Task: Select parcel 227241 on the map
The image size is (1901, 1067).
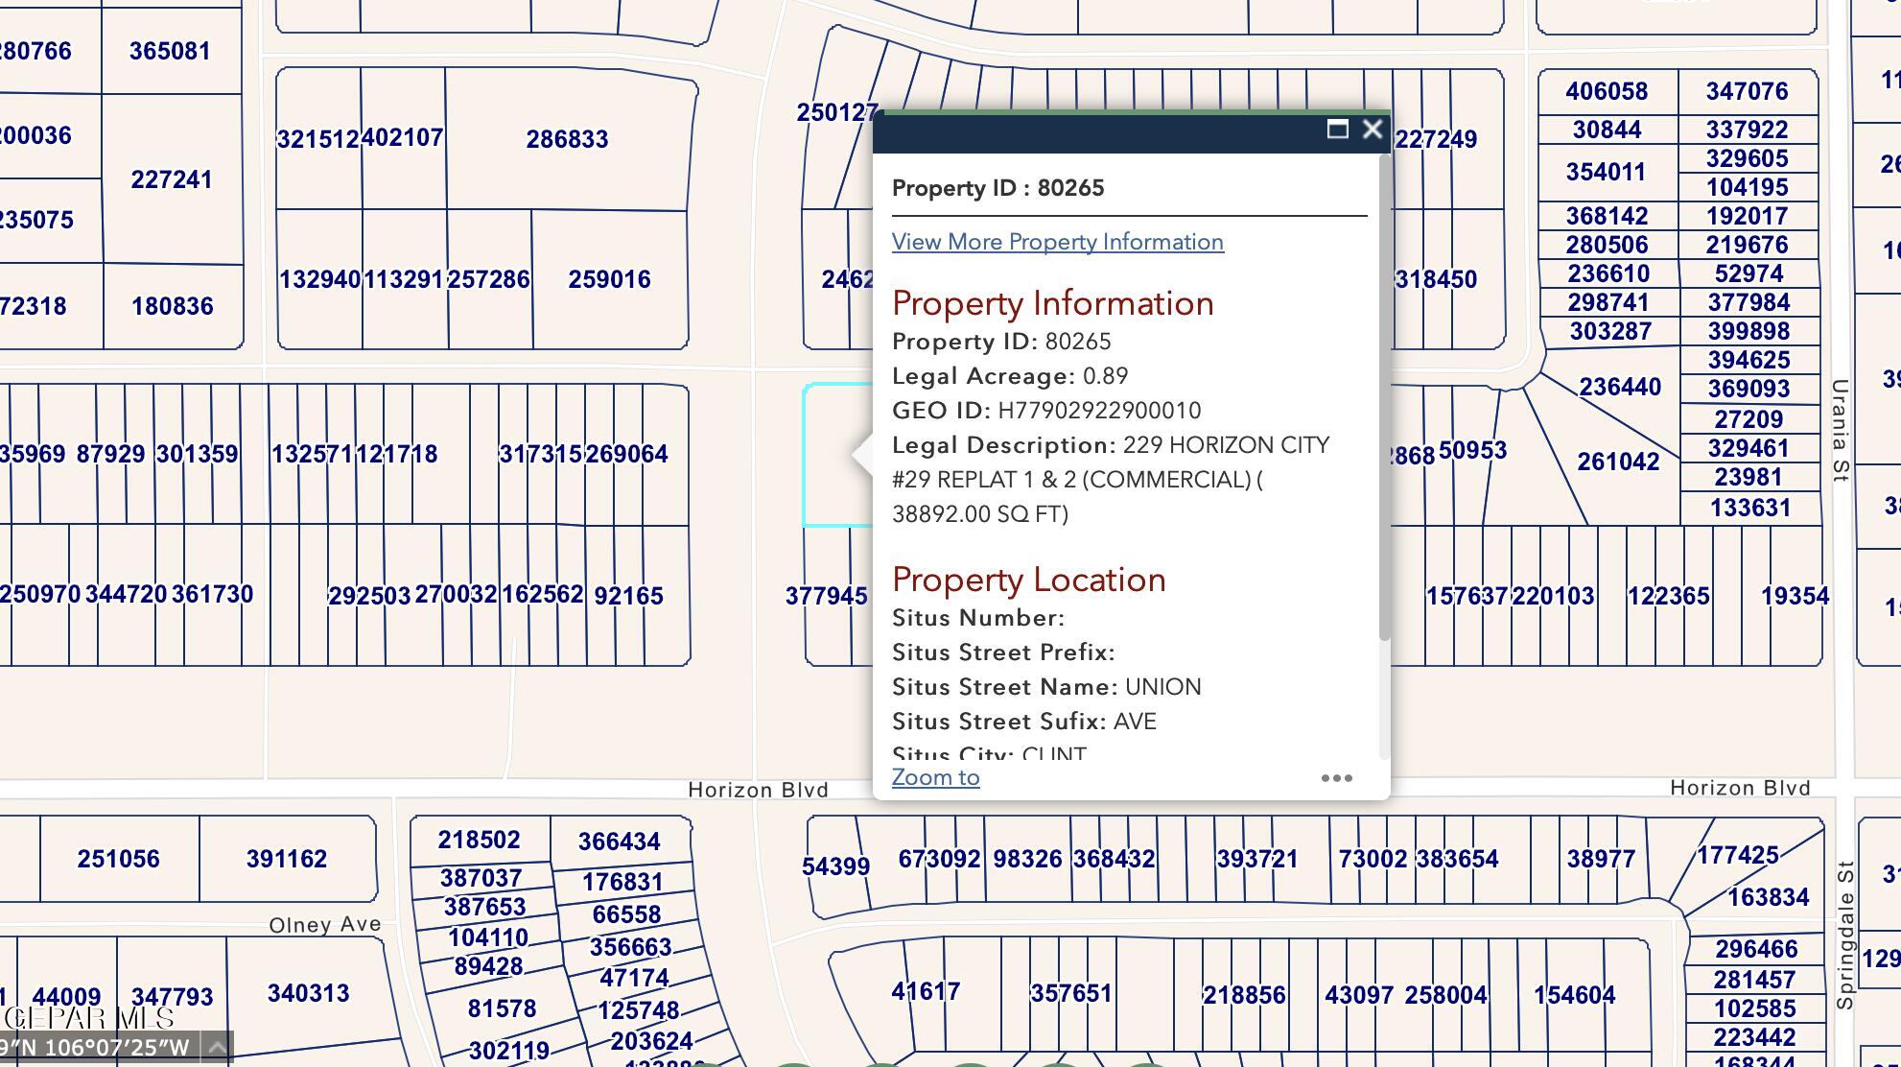Action: pos(172,180)
